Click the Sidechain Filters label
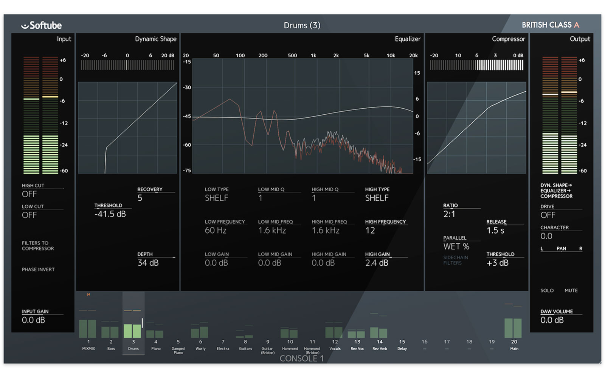This screenshot has width=605, height=380. [x=455, y=260]
